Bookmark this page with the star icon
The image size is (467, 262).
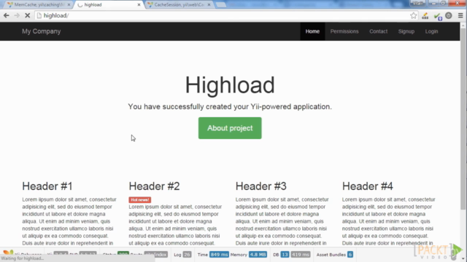pos(413,15)
